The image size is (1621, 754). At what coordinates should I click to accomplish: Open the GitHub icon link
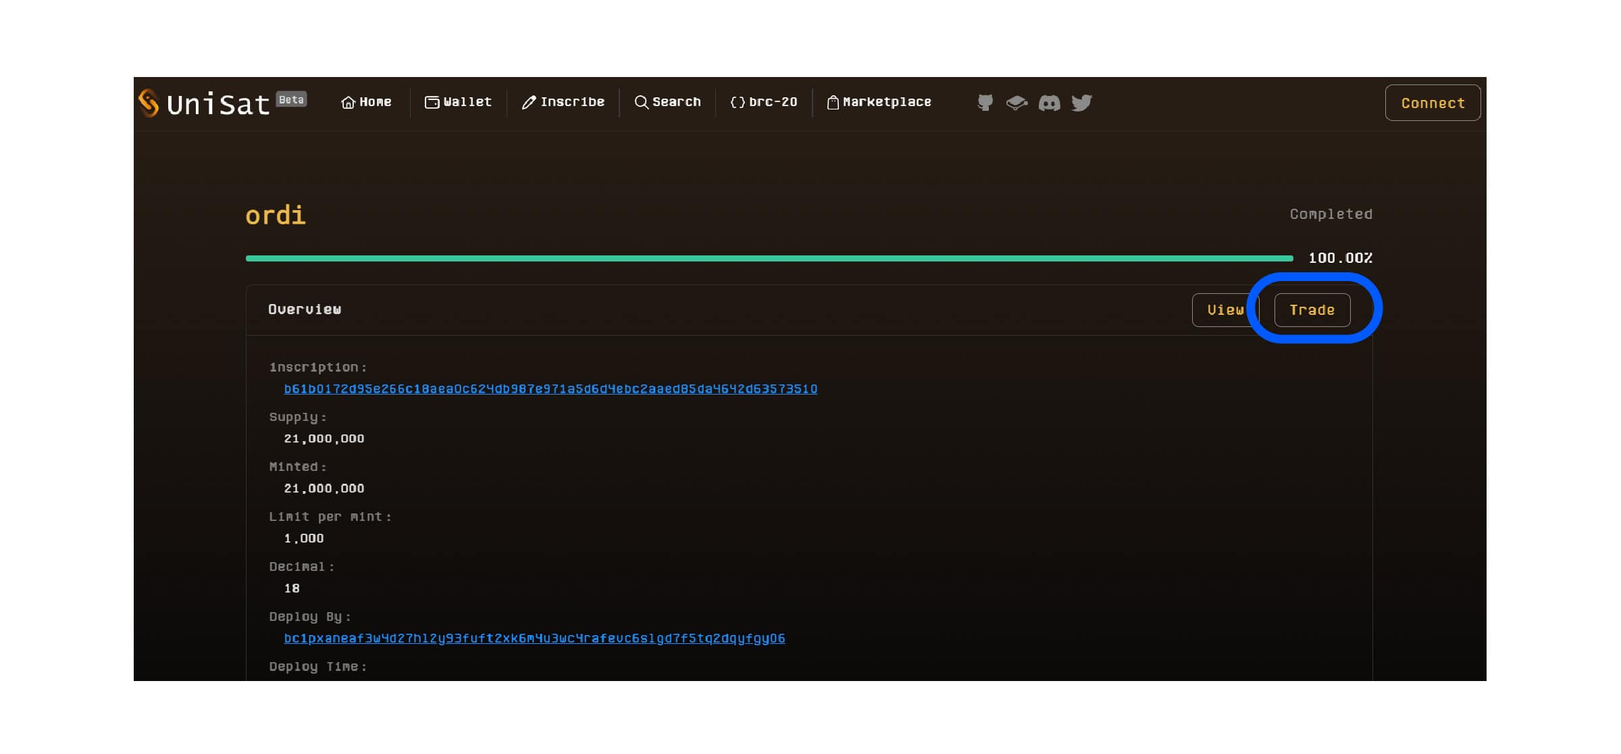pyautogui.click(x=985, y=103)
